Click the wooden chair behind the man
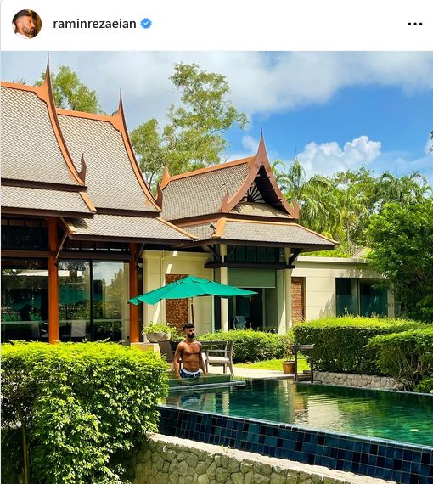Image resolution: width=433 pixels, height=484 pixels. [x=218, y=357]
